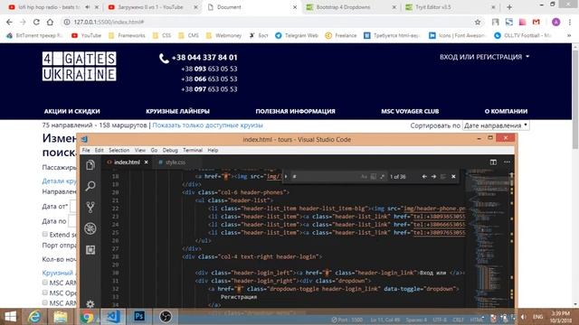This screenshot has width=579, height=325.
Task: Go to previous find match
Action: pyautogui.click(x=424, y=177)
